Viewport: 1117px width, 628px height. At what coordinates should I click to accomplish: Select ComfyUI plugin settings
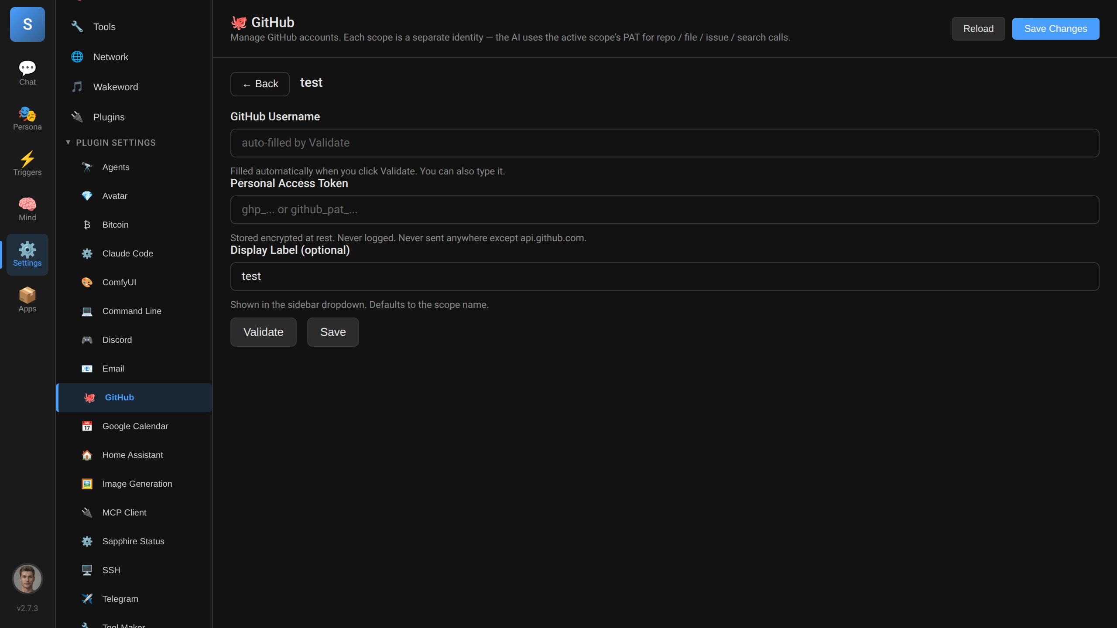[x=134, y=282]
